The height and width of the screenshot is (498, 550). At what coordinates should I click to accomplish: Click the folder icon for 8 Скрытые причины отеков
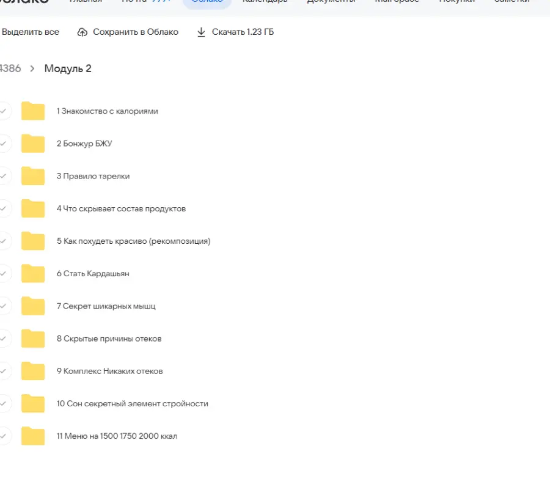click(33, 339)
